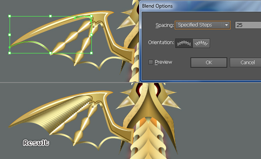Click the top-center bounding box handle
The height and width of the screenshot is (159, 261).
tap(50, 16)
